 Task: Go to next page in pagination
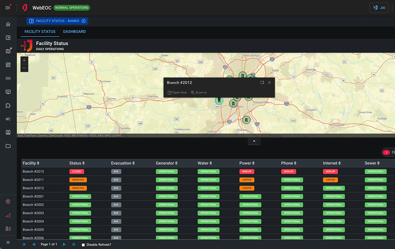click(x=64, y=244)
